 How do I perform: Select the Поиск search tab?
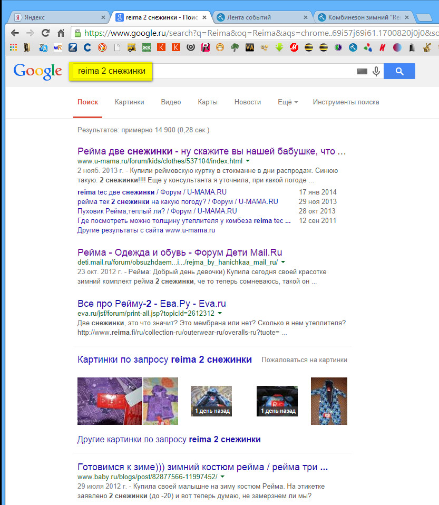tap(87, 102)
